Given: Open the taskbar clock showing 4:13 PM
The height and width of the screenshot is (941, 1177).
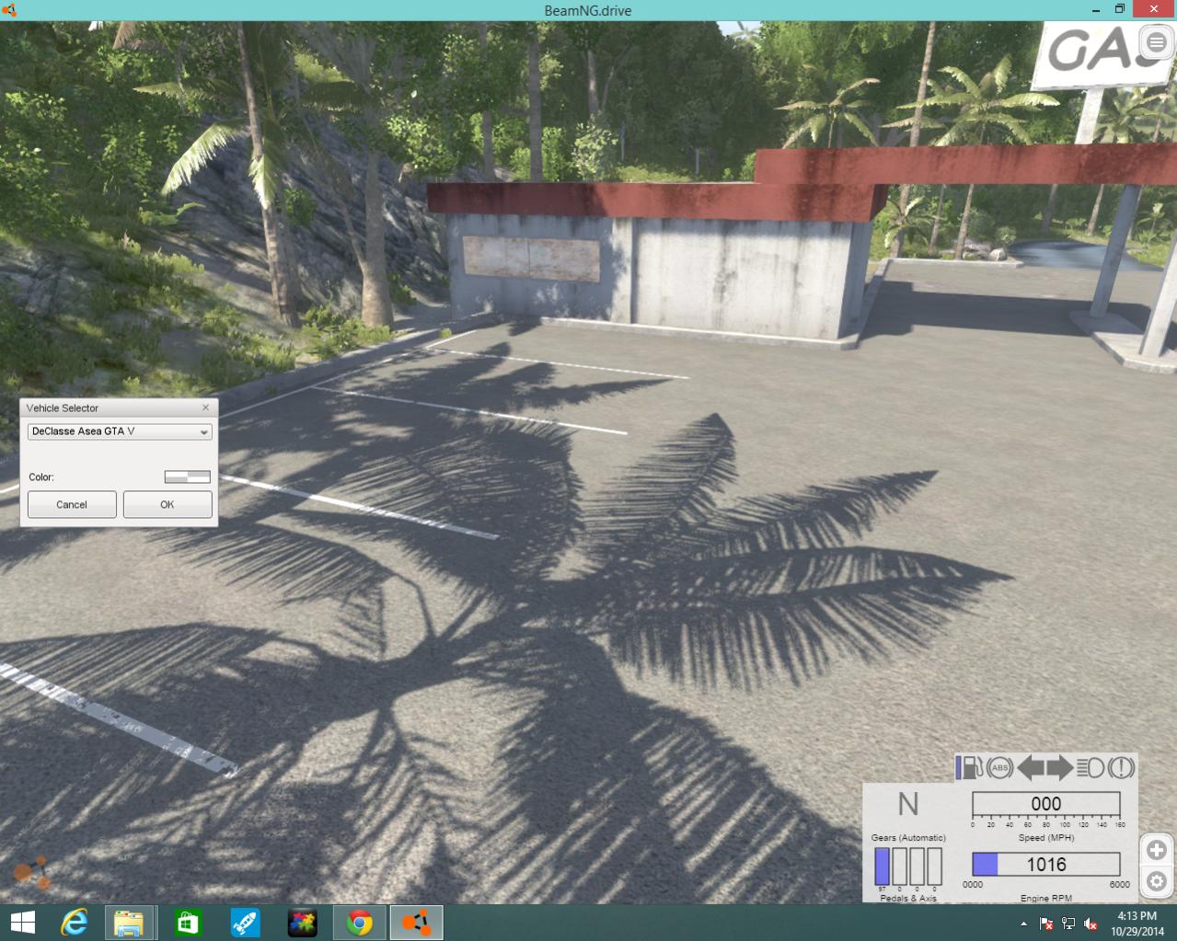Looking at the screenshot, I should click(1137, 924).
